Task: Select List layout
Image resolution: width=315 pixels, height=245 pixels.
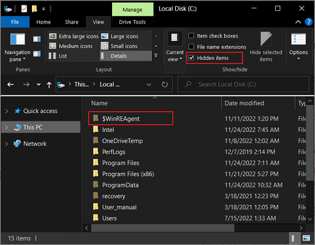Action: (x=58, y=56)
